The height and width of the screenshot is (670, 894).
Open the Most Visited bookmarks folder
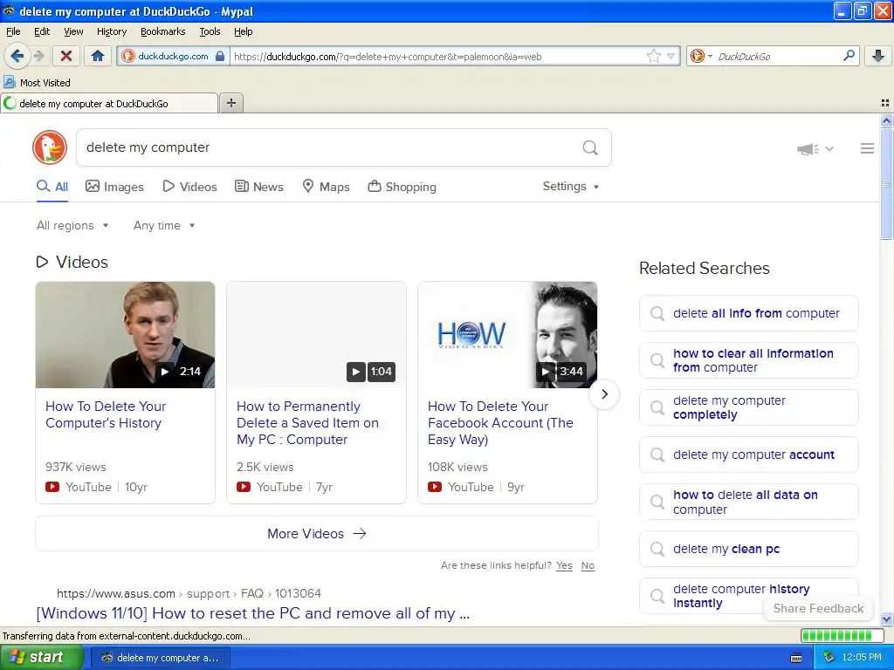(37, 83)
